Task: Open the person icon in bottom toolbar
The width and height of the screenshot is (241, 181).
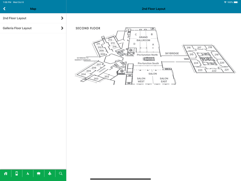Action: tap(50, 174)
